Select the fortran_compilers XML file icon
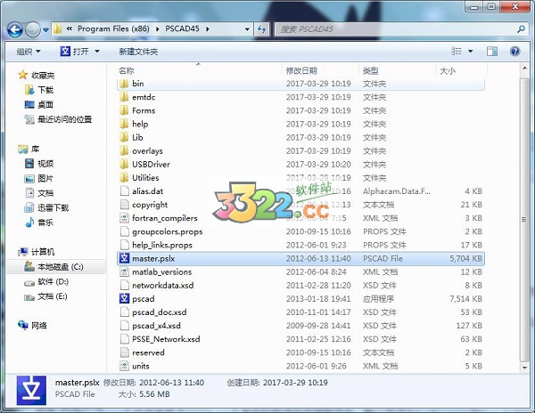Image resolution: width=535 pixels, height=413 pixels. pyautogui.click(x=124, y=218)
